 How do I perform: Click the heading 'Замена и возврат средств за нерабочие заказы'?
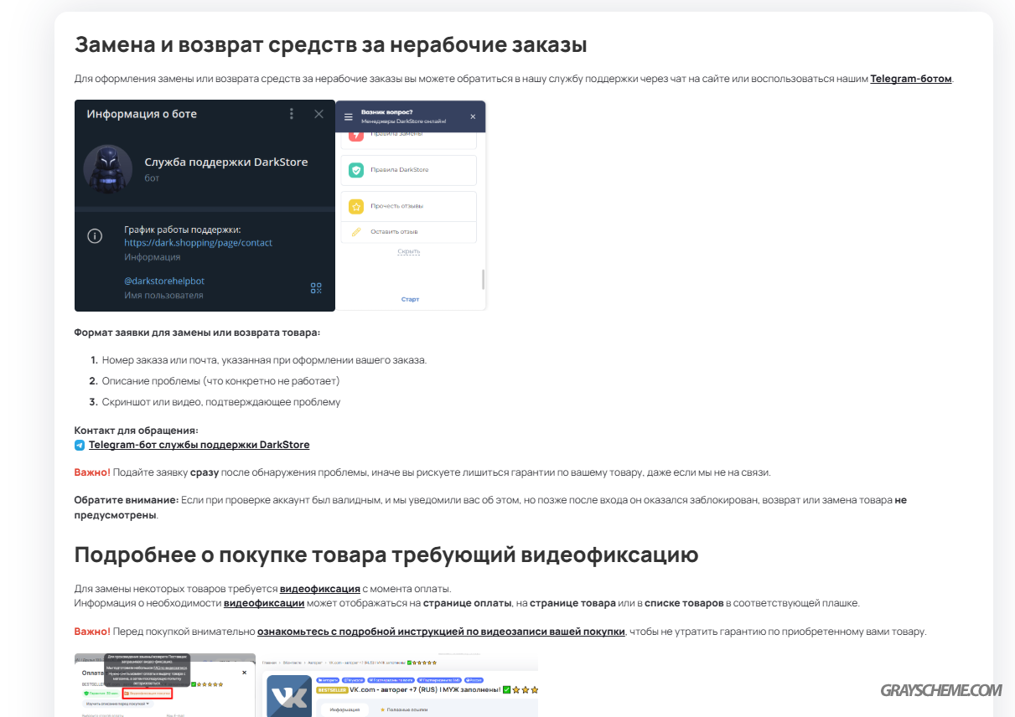click(330, 44)
